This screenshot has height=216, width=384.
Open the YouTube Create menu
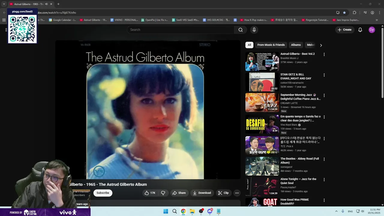point(344,30)
